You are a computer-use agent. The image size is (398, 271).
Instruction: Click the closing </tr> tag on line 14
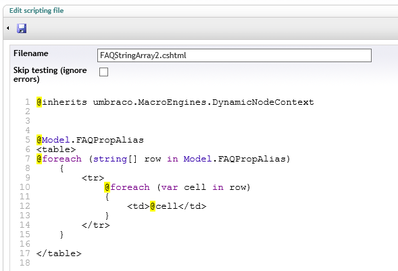(x=96, y=225)
